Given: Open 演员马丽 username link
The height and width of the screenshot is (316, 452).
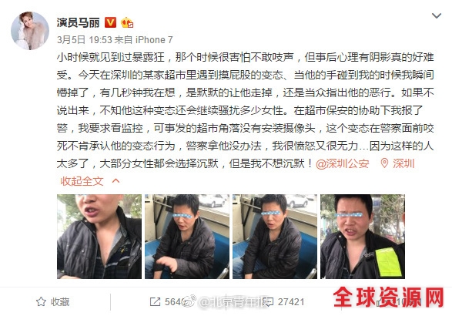Looking at the screenshot, I should (x=78, y=22).
